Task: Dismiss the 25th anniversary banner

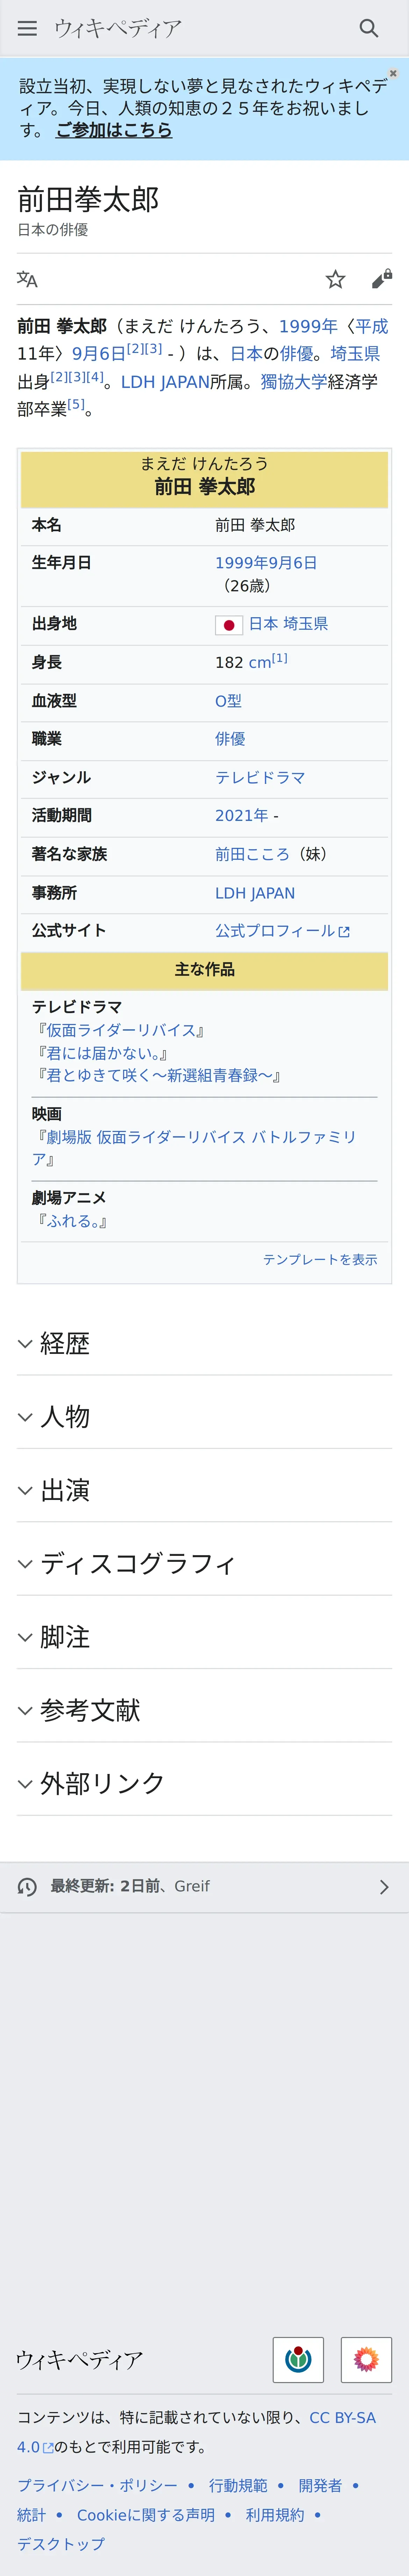Action: [x=393, y=73]
